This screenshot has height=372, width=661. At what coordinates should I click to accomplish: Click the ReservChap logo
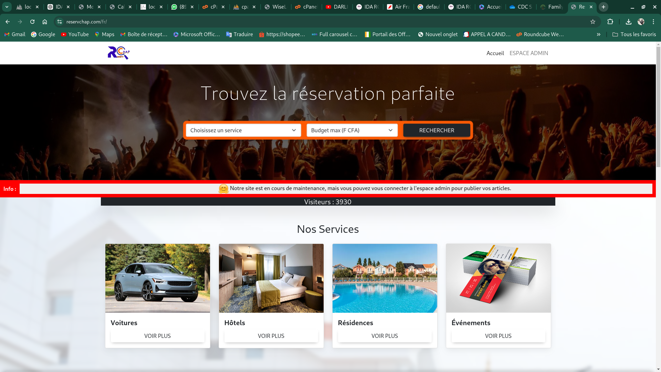[118, 53]
